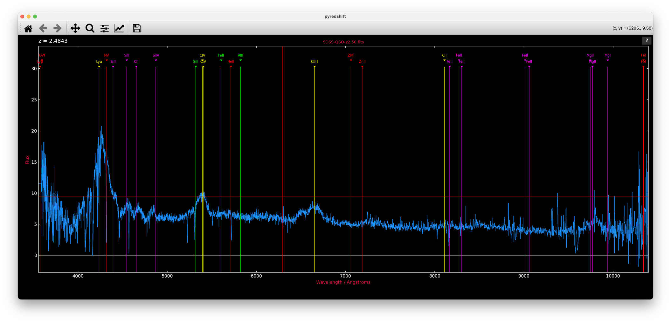The image size is (671, 323).
Task: Select the CIII] line label
Action: (314, 62)
